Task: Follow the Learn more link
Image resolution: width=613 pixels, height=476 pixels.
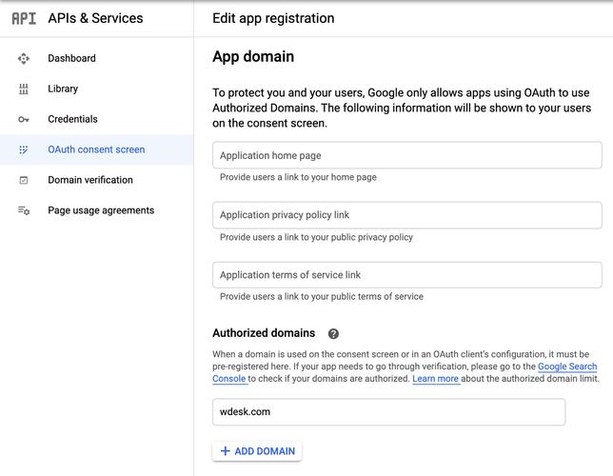Action: pos(436,379)
